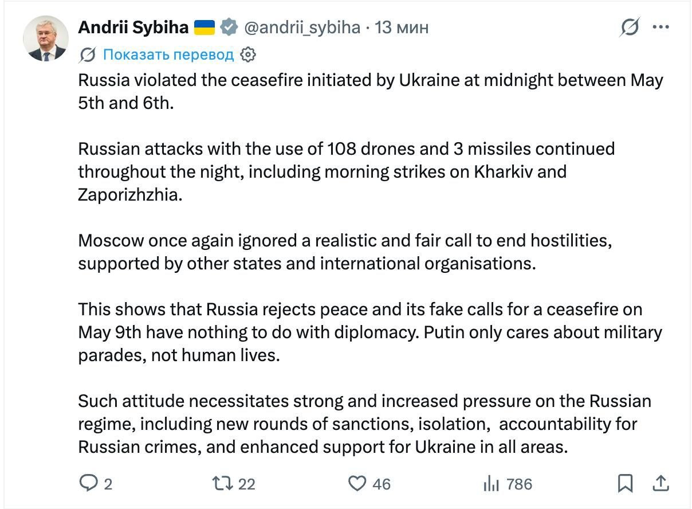The height and width of the screenshot is (509, 692).
Task: Click the blue verified badge icon
Action: 229,27
